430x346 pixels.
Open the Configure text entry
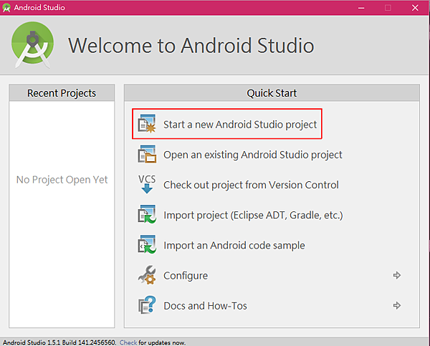186,275
